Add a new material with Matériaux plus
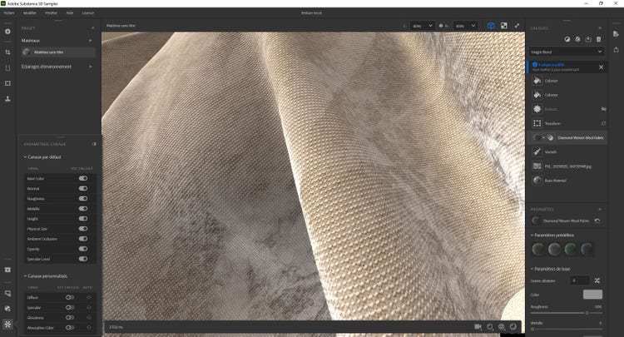This screenshot has width=624, height=337. (91, 41)
